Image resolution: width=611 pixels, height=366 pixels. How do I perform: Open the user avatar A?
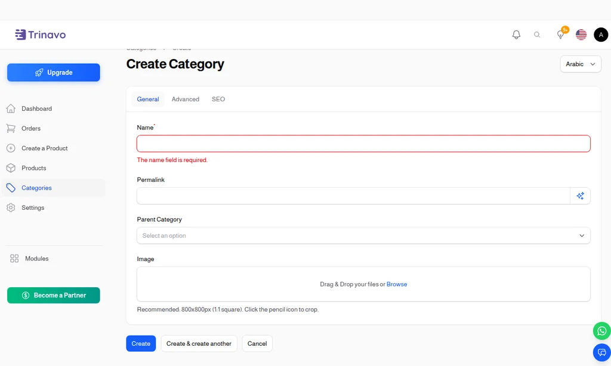[601, 35]
